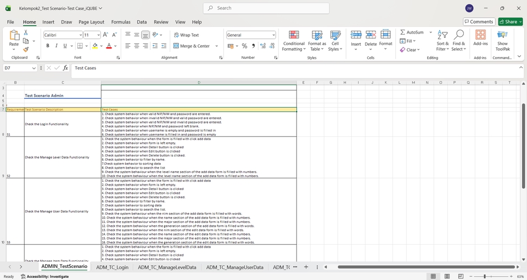Switch to the Insert tab

pos(48,22)
